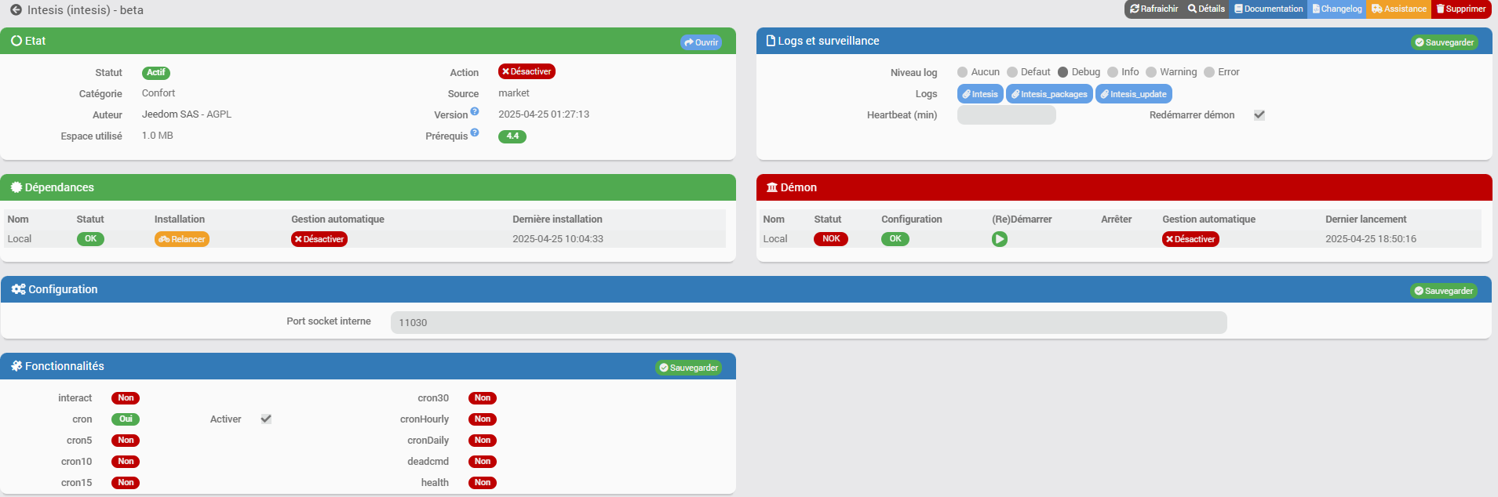Click the Non badge next to cron30
Screen dimensions: 1498x497
(482, 398)
